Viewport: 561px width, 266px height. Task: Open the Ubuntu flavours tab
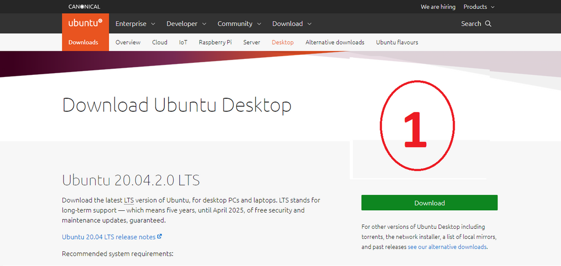397,42
